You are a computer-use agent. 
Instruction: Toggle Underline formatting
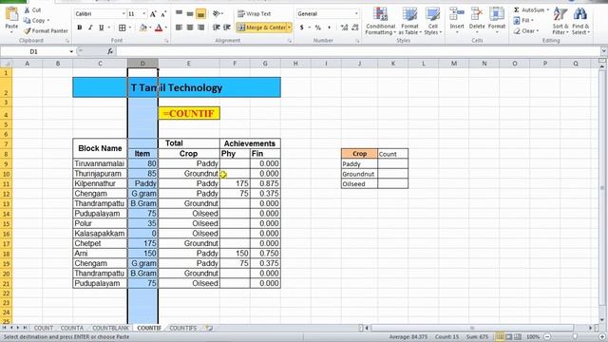point(102,28)
